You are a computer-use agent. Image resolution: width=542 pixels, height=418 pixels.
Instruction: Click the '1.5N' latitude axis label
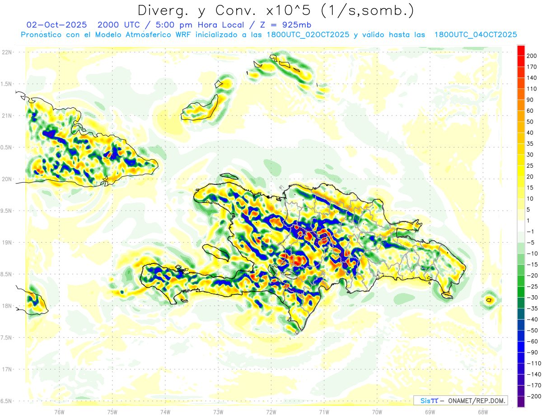(x=6, y=84)
